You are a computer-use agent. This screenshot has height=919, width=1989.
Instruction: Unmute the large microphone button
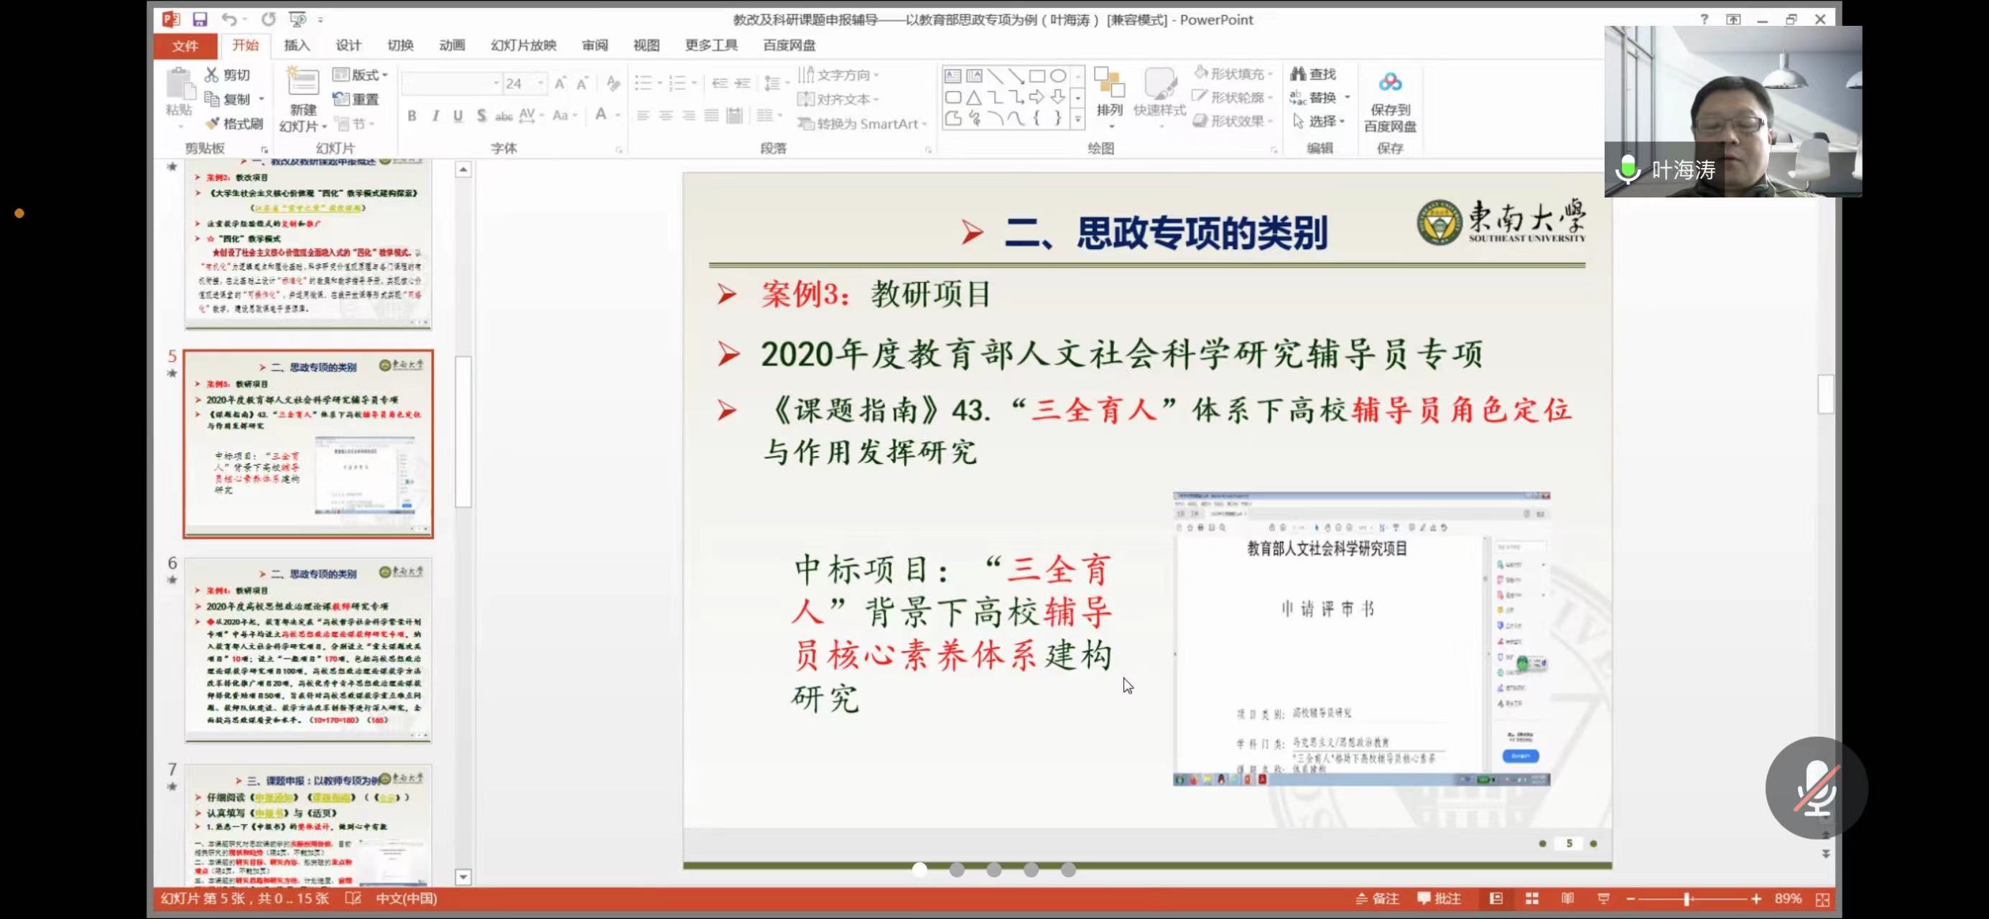point(1816,788)
